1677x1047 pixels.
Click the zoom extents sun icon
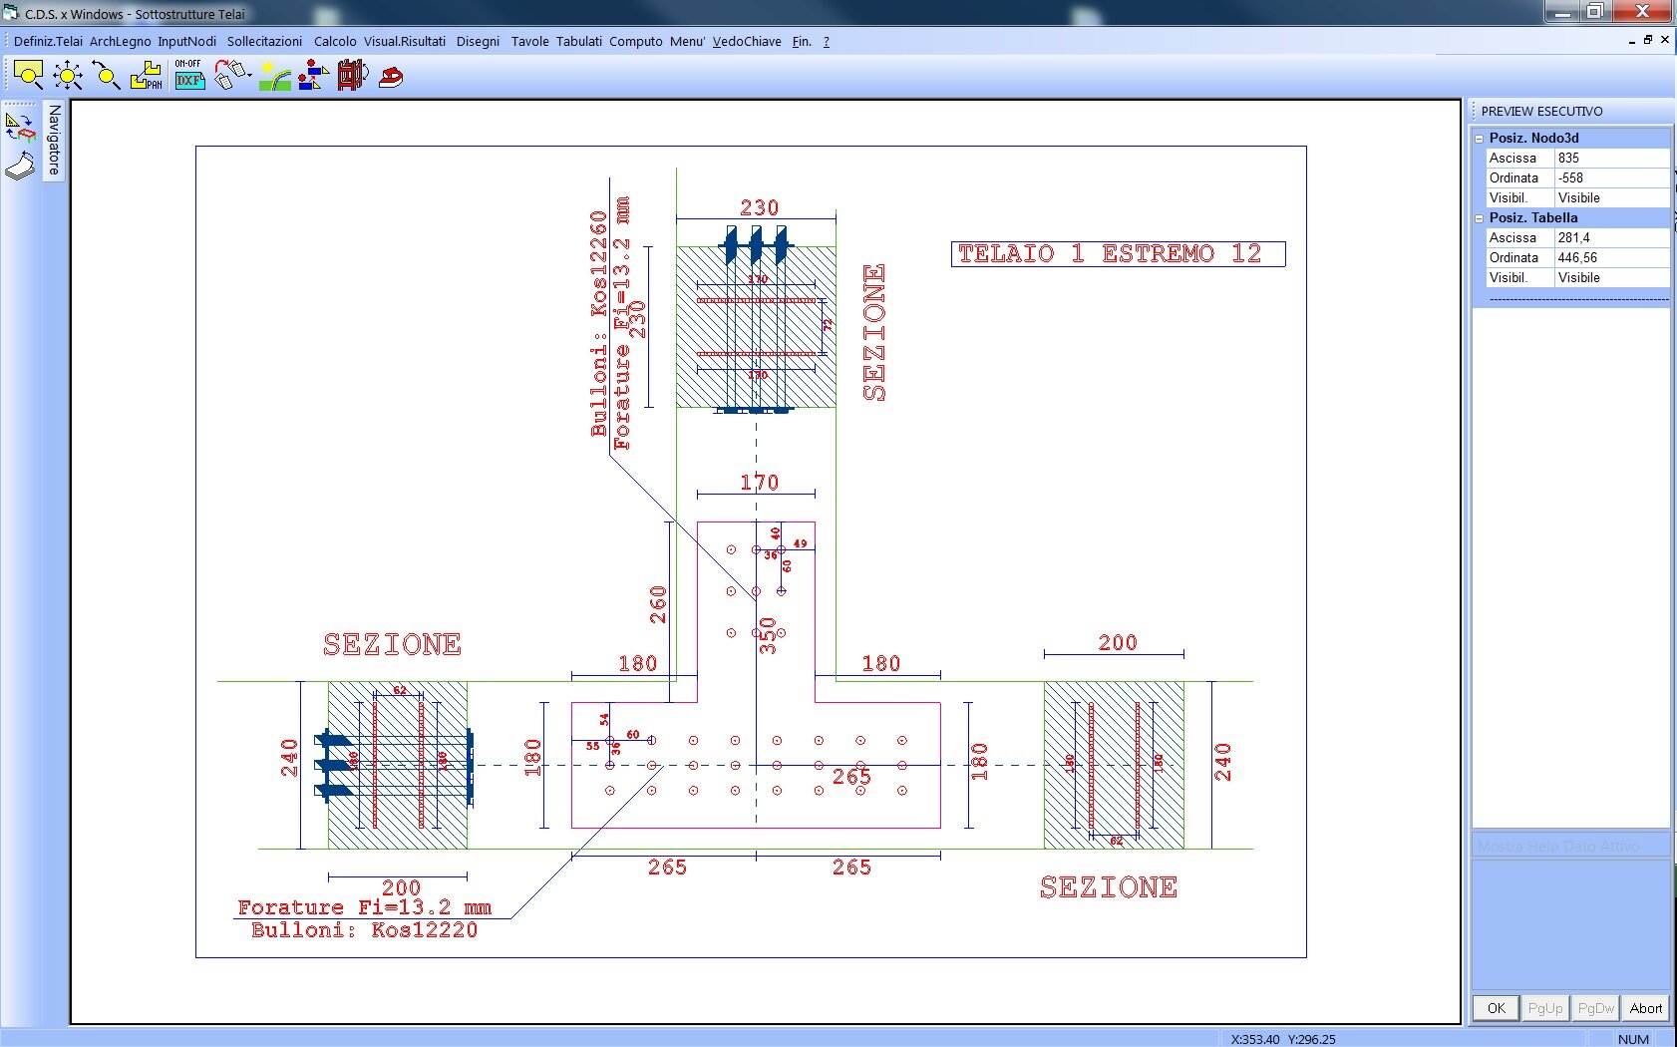pyautogui.click(x=68, y=76)
